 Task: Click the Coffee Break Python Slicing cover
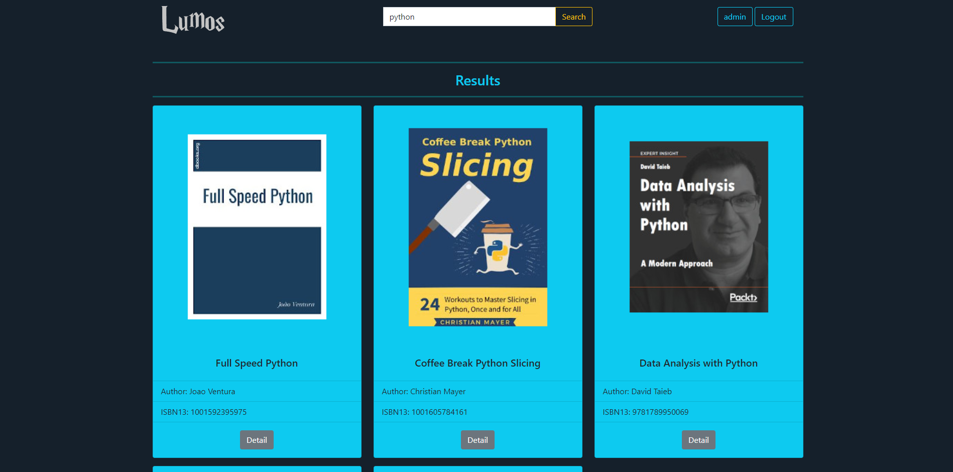click(x=478, y=226)
